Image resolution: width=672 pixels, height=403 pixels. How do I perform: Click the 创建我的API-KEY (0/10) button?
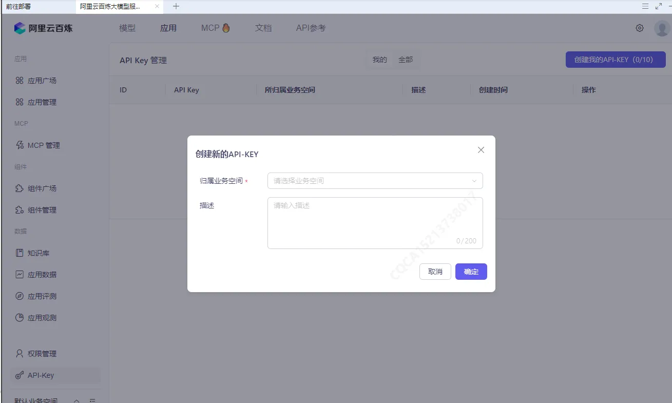click(616, 60)
